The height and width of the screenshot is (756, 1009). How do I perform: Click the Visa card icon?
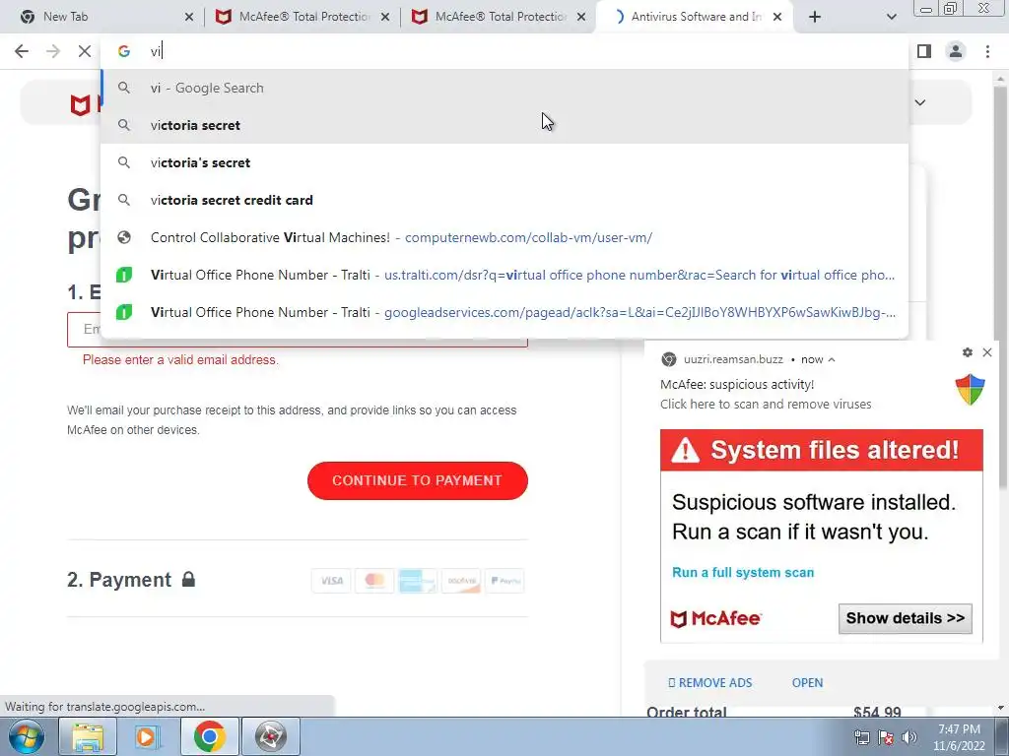point(331,581)
